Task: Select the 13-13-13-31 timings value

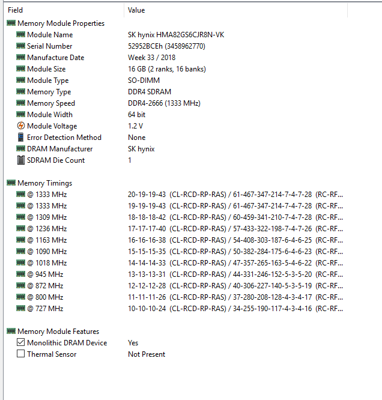Action: click(235, 274)
